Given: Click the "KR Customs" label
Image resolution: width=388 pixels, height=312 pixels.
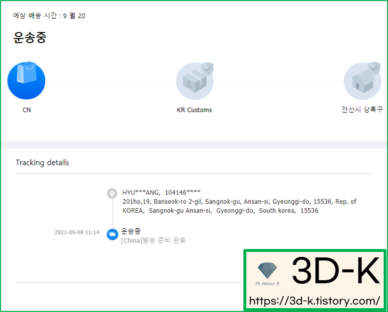Looking at the screenshot, I should click(x=194, y=110).
